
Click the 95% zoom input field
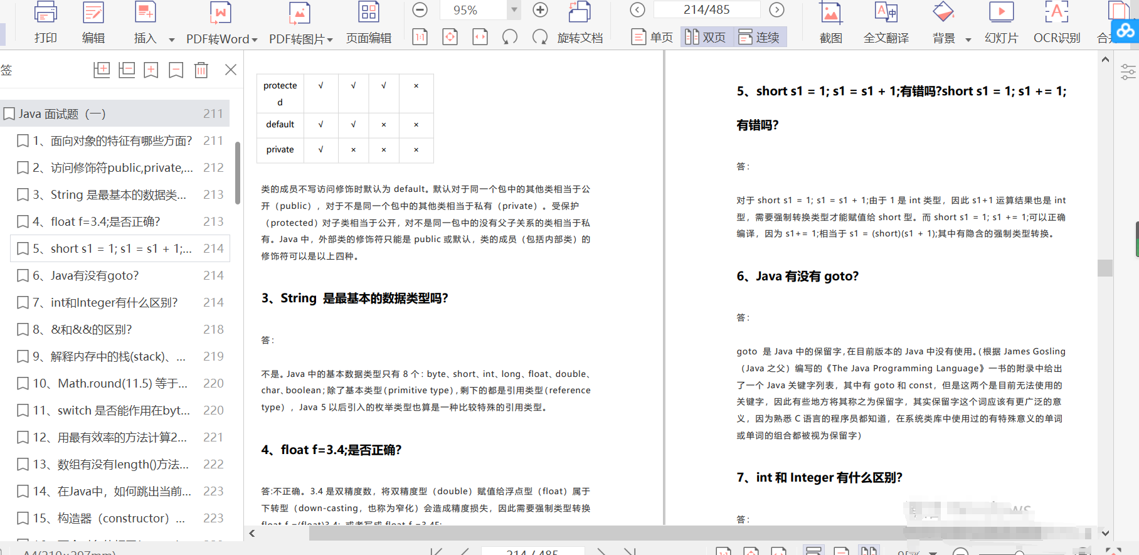pyautogui.click(x=473, y=10)
